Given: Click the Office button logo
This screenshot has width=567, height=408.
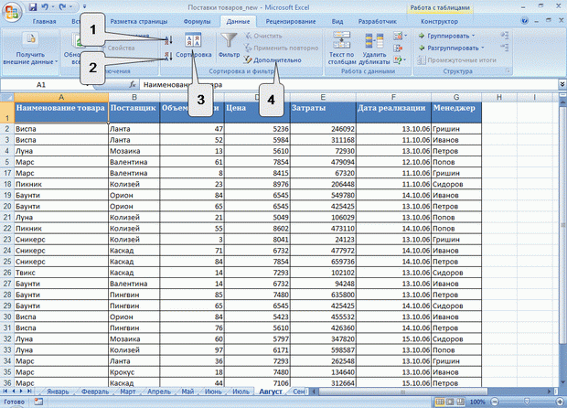Looking at the screenshot, I should pos(12,12).
